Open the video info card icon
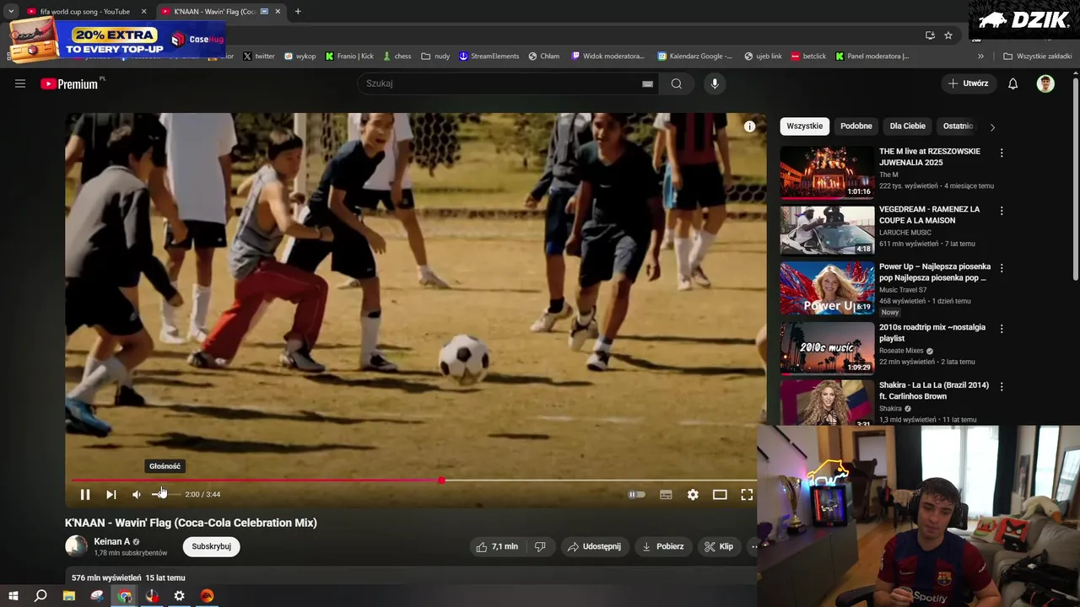The height and width of the screenshot is (607, 1080). point(749,126)
